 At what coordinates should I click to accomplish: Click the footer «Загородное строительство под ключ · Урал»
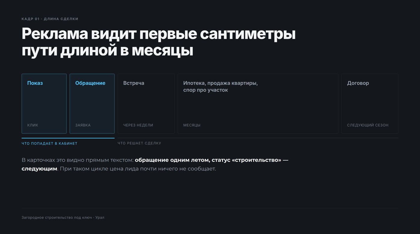click(x=63, y=218)
